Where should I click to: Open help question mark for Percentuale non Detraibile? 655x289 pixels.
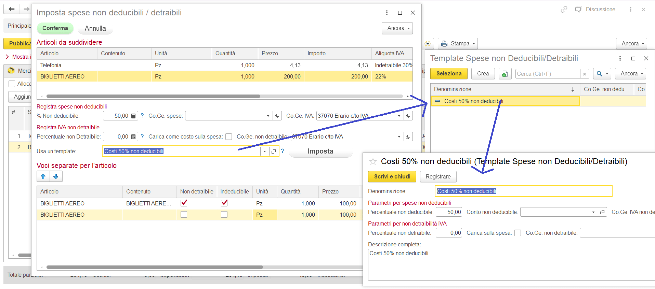pyautogui.click(x=142, y=136)
